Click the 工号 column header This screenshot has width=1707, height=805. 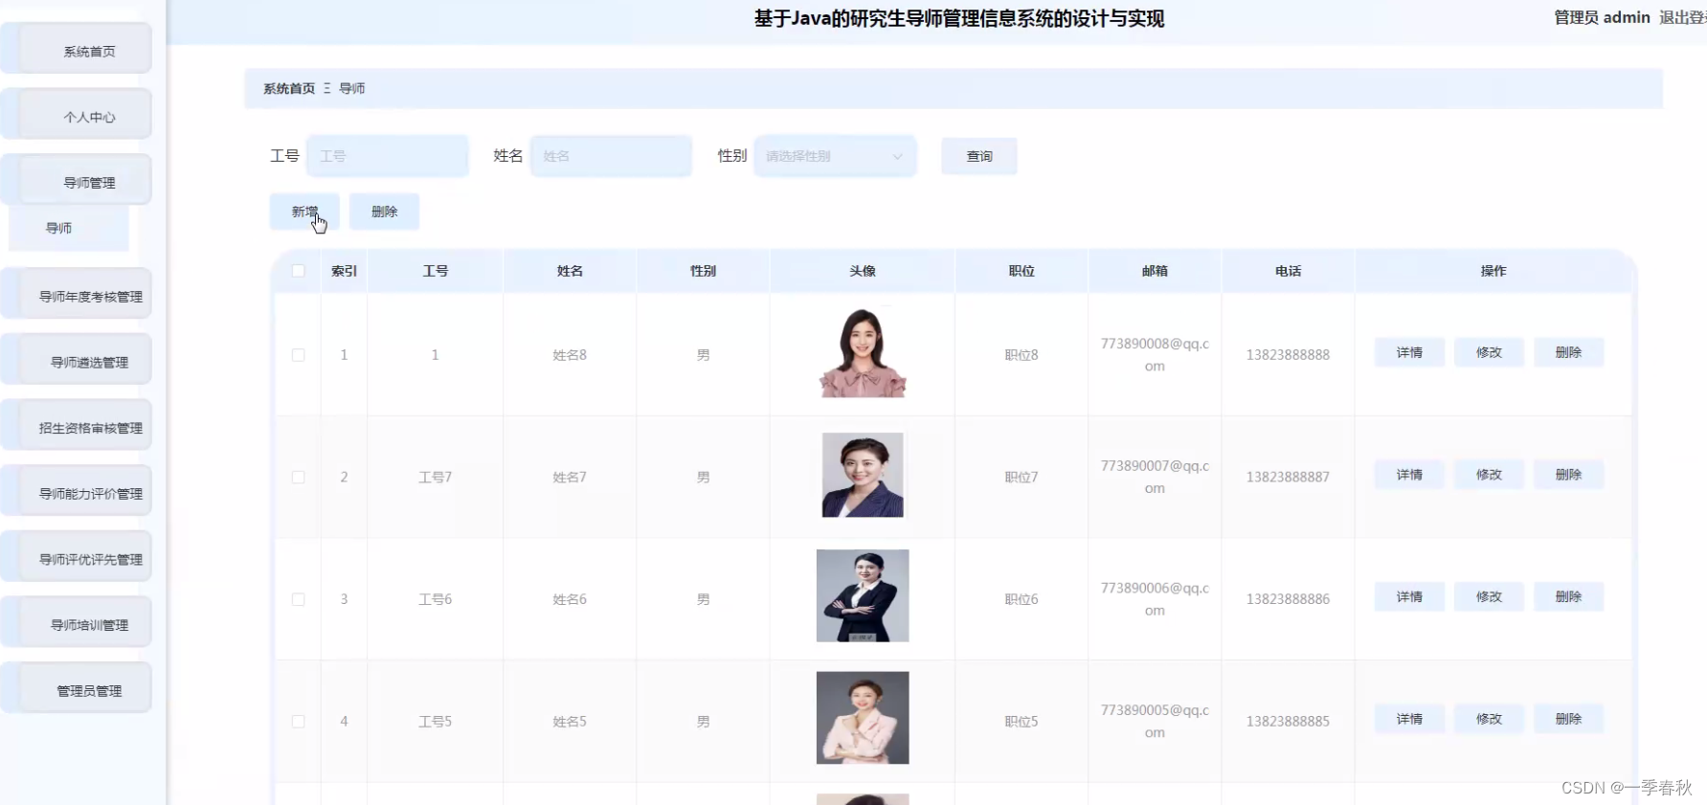pyautogui.click(x=436, y=271)
